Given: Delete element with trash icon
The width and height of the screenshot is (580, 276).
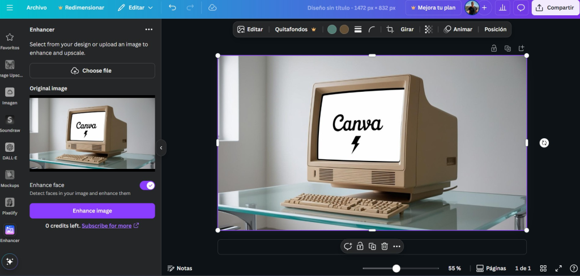Looking at the screenshot, I should (385, 247).
